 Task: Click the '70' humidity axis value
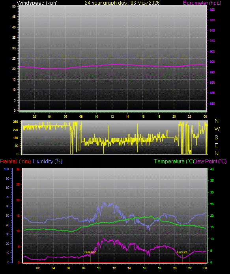(x=7, y=197)
